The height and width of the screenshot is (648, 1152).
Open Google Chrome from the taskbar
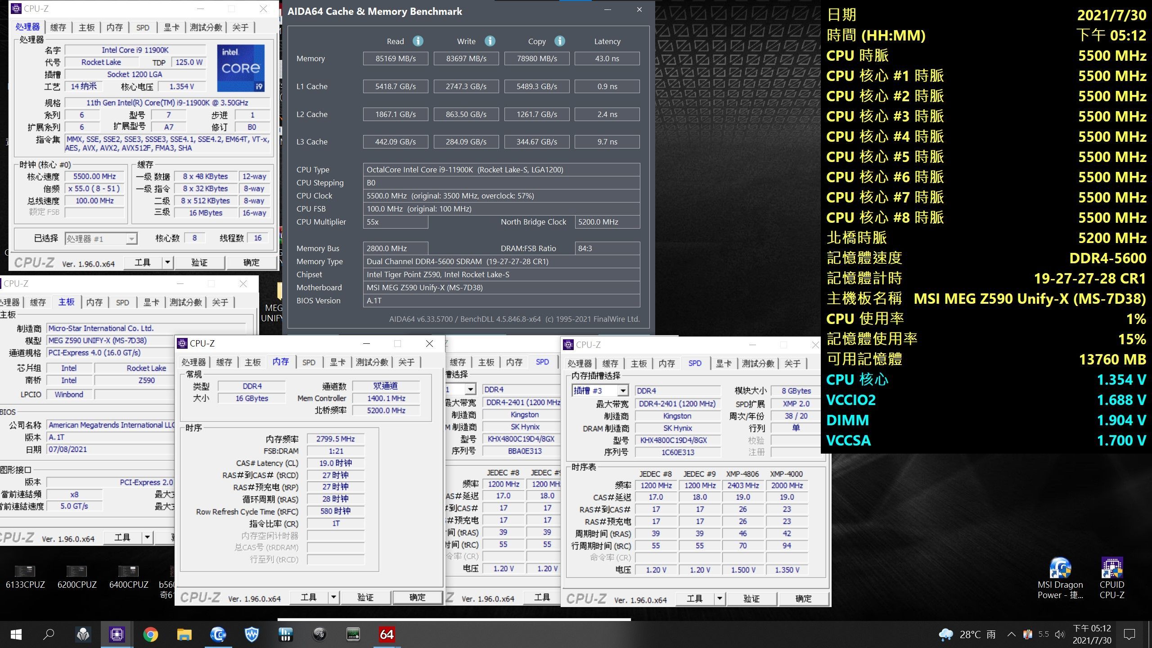tap(150, 634)
